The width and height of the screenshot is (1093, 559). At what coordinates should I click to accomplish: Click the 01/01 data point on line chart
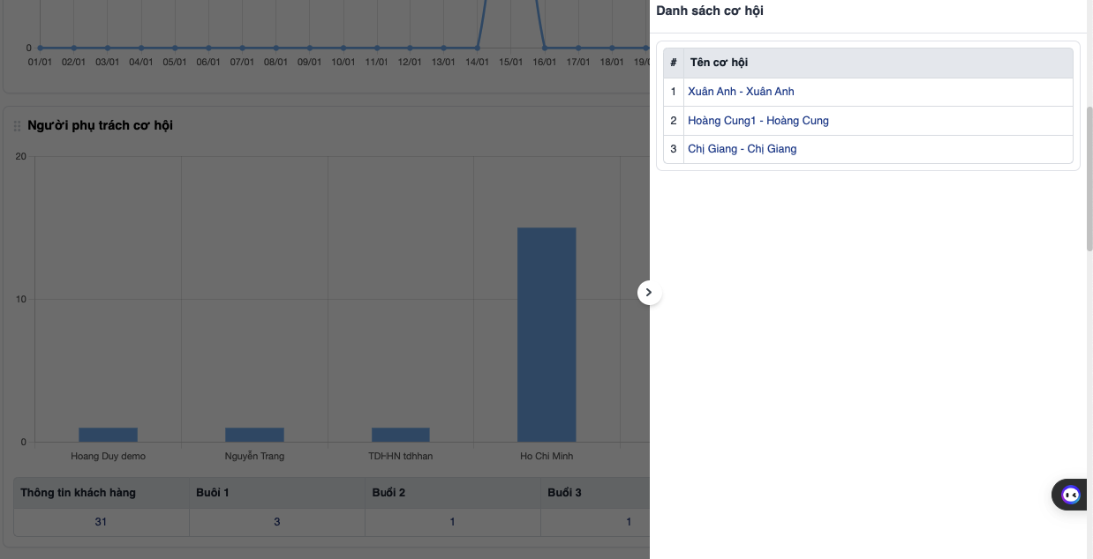40,48
